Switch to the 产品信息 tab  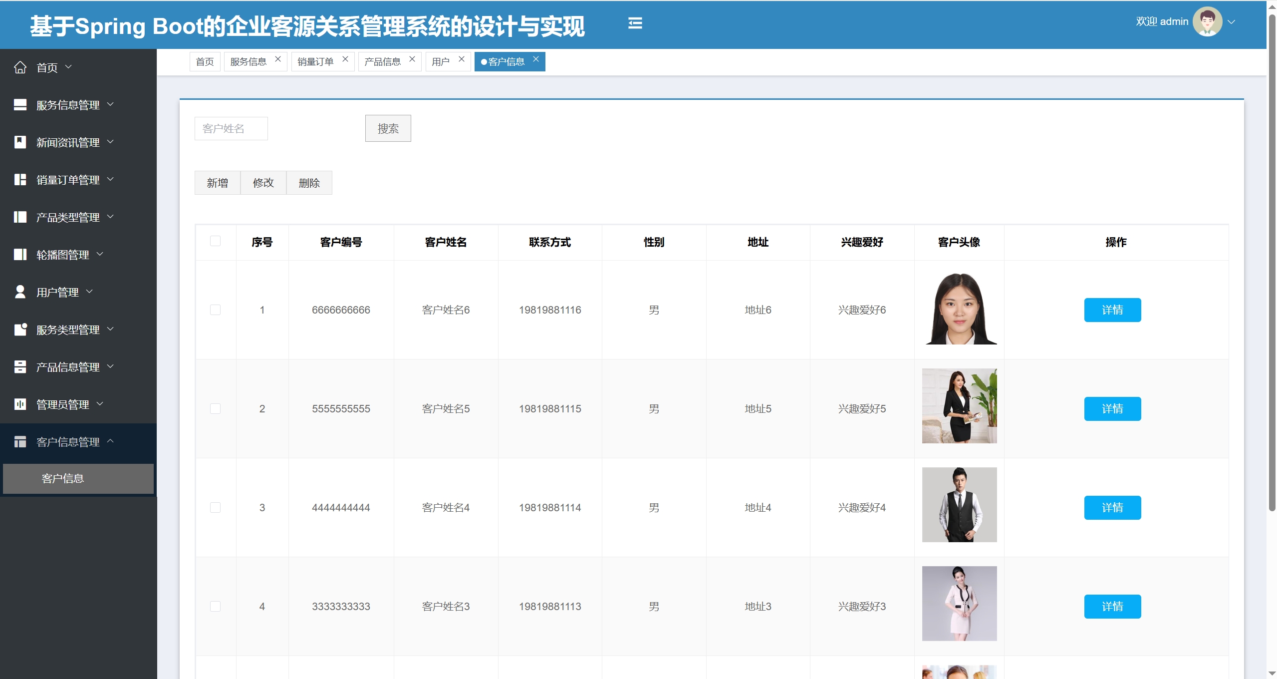383,62
